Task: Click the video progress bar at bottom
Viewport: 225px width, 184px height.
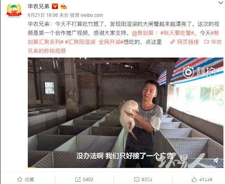Action: tap(126, 167)
